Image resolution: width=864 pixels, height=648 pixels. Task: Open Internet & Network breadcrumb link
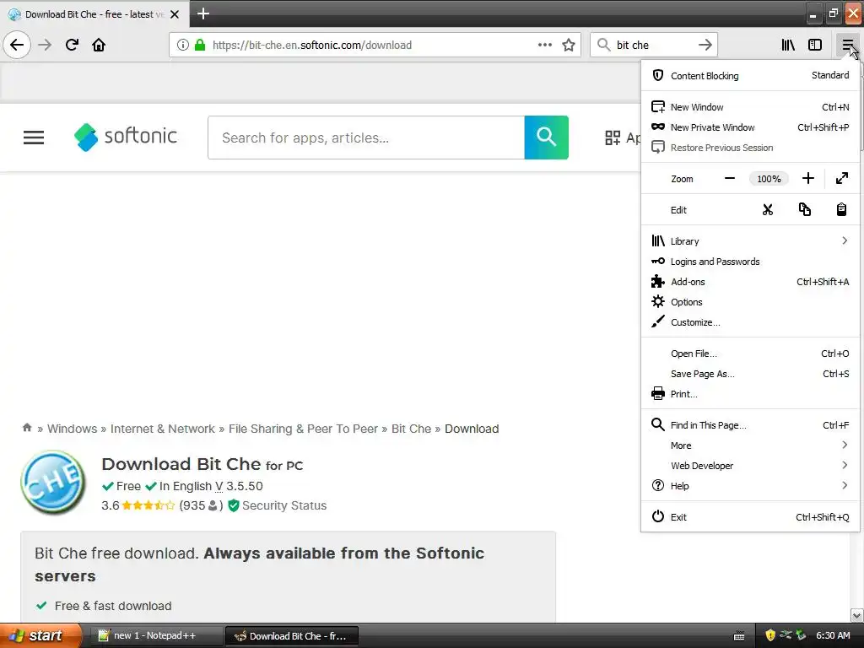tap(163, 429)
